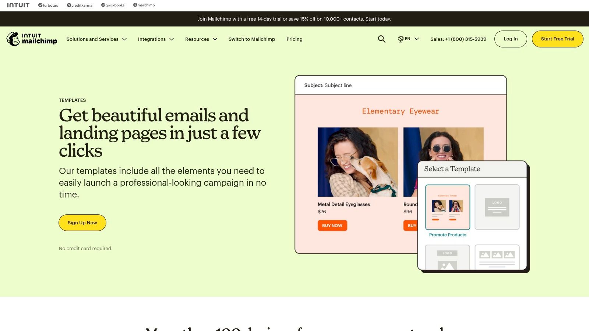
Task: Select the Promote Products template thumbnail
Action: (x=448, y=207)
